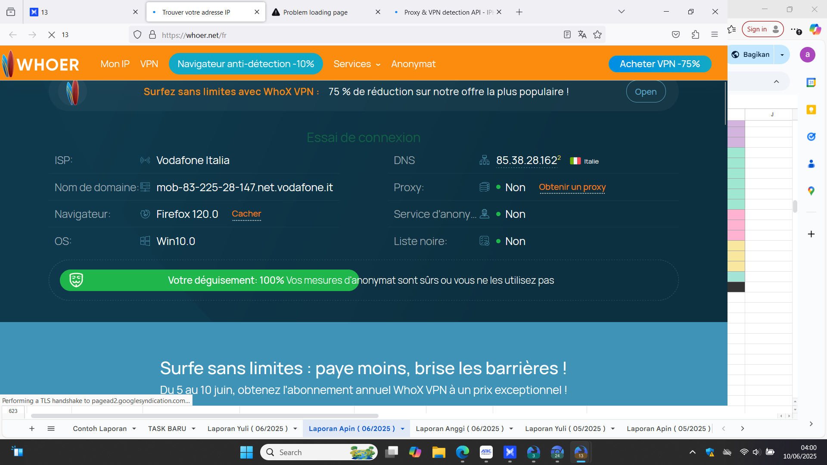Select the Contoh Laporan sheet tab
Screen dimensions: 827x465
[x=99, y=429]
